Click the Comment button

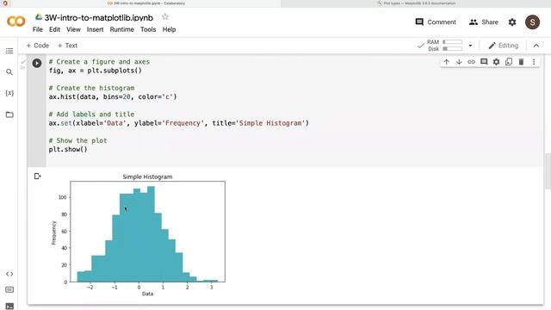tap(436, 22)
